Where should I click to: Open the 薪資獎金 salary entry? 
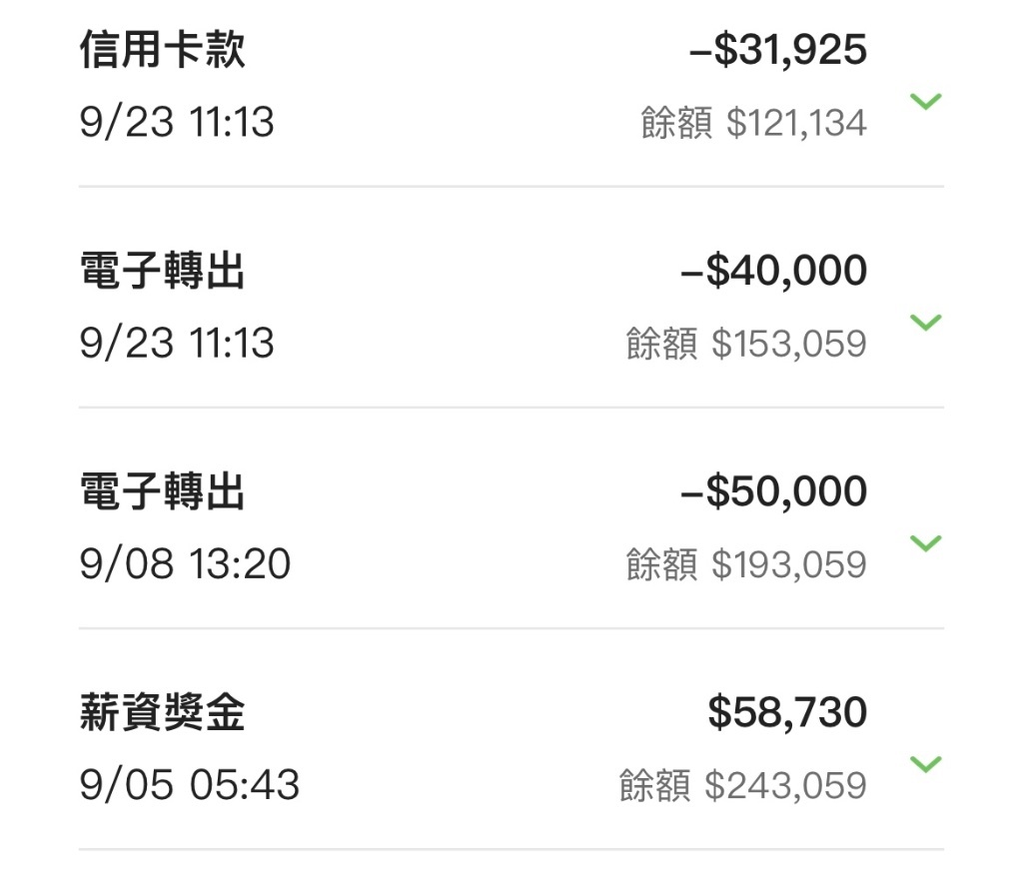[511, 739]
